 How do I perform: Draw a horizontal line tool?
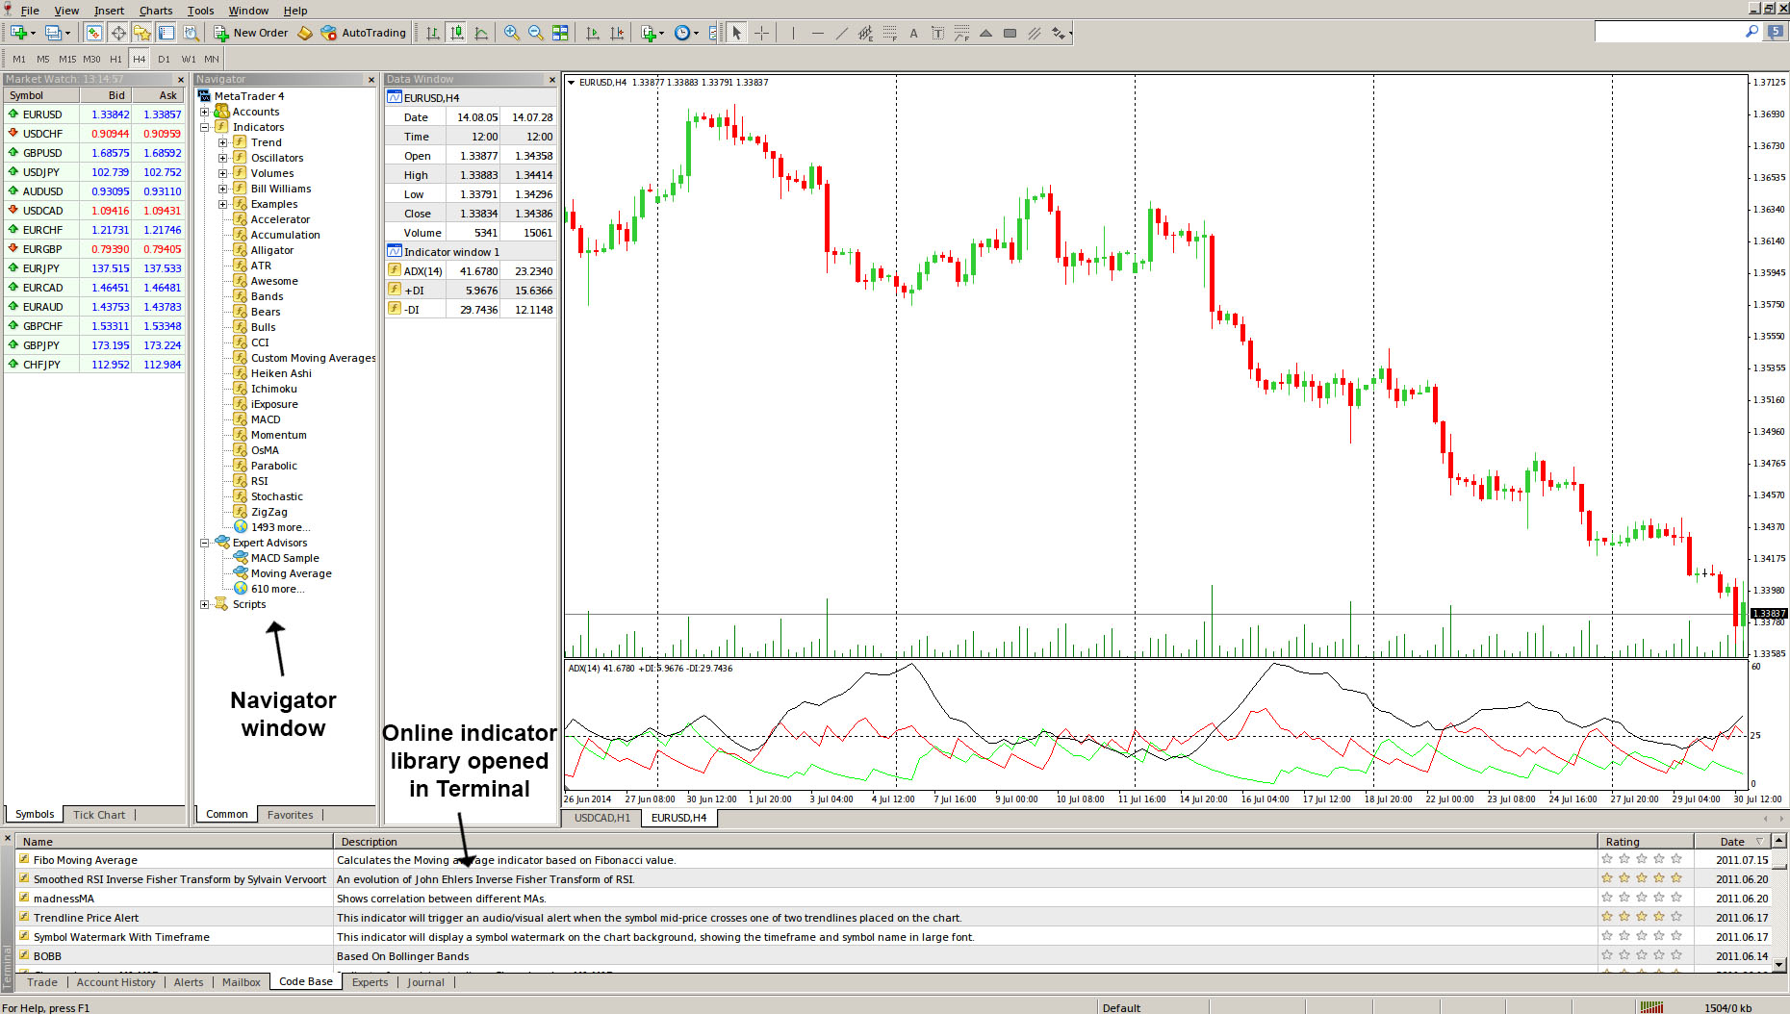[817, 33]
